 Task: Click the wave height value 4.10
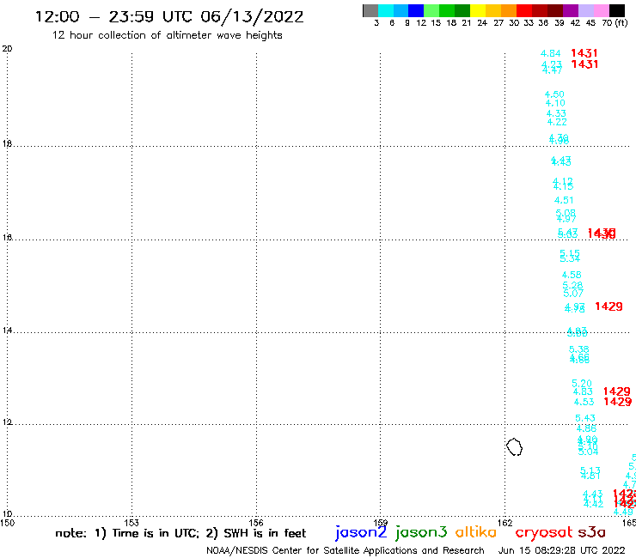click(555, 103)
